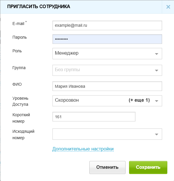Expand the Уровень Доступа dropdown arrow
Image resolution: width=174 pixels, height=181 pixels.
tap(156, 101)
